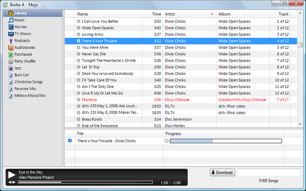The height and width of the screenshot is (191, 306).
Task: Click status circle next to Wide Open Spaces song
Action: [x=78, y=28]
